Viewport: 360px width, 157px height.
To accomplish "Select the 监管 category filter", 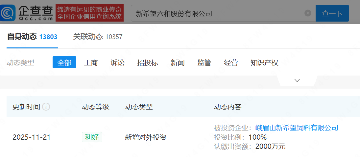I will click(x=204, y=62).
